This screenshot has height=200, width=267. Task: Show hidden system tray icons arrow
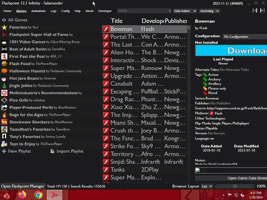[x=223, y=195]
